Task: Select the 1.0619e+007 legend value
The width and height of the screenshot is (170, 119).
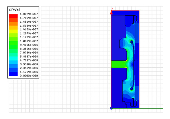Action: [x=29, y=41]
